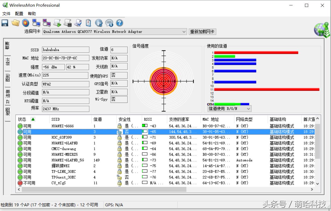Open help with the blue question mark icon
331x211 pixels.
[x=120, y=23]
